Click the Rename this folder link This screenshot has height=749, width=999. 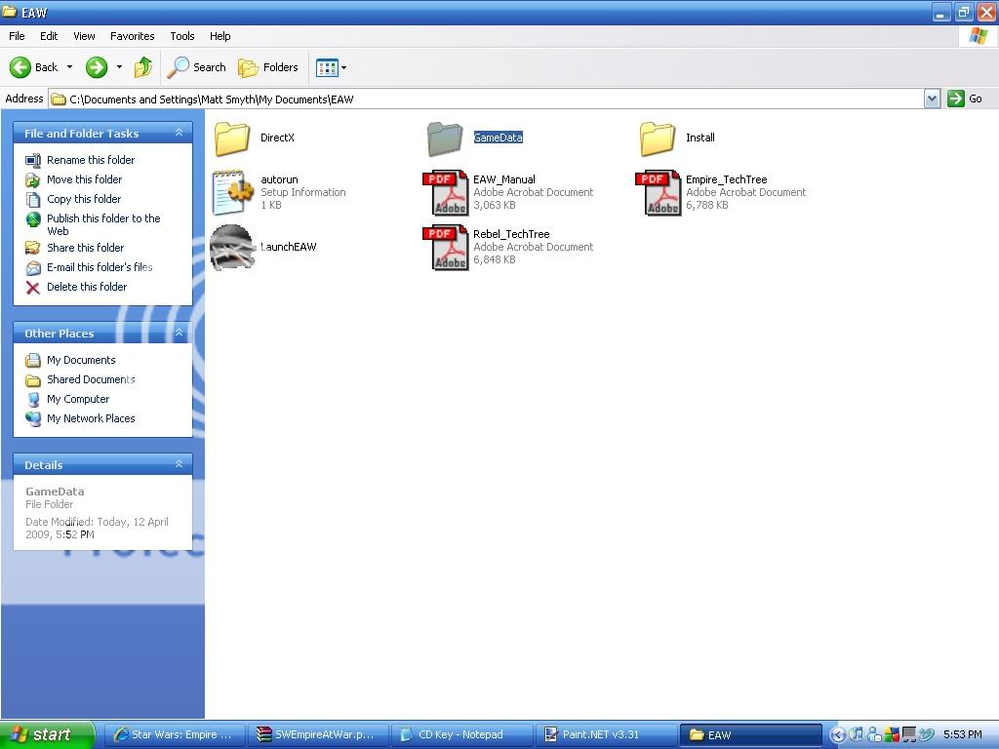(x=91, y=160)
